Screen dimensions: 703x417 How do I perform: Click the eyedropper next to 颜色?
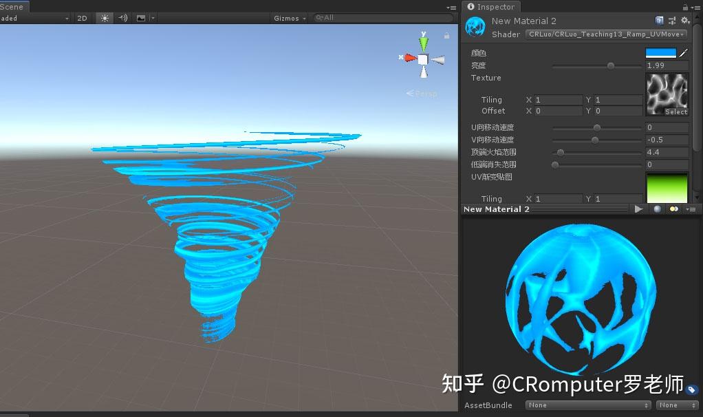[x=684, y=53]
